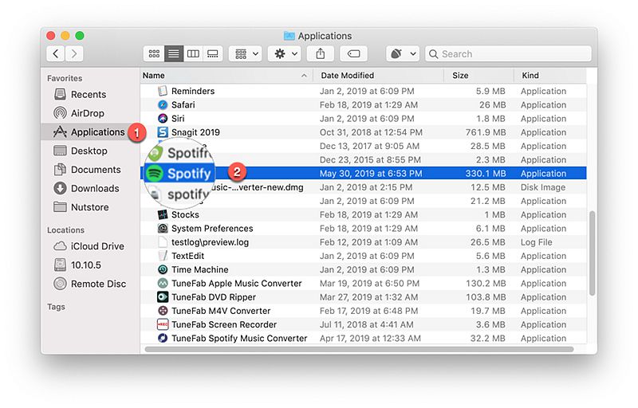Select the TuneFab Screen Recorder icon
Image resolution: width=638 pixels, height=408 pixels.
coord(163,324)
